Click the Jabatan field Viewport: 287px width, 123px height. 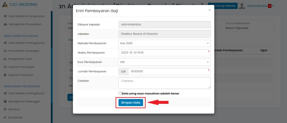point(165,34)
